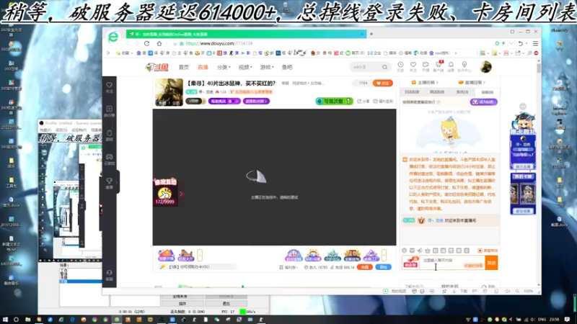
Task: Open the 收藏 bookmarks dropdown
Action: (124, 53)
